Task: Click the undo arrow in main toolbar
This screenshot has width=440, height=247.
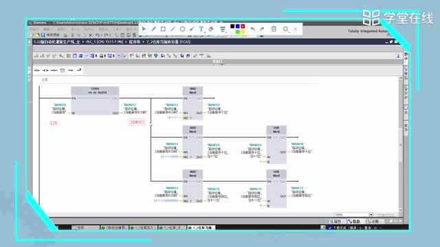Action: point(97,35)
